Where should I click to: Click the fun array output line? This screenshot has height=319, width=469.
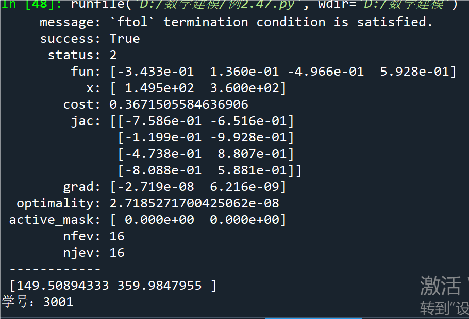pos(263,72)
